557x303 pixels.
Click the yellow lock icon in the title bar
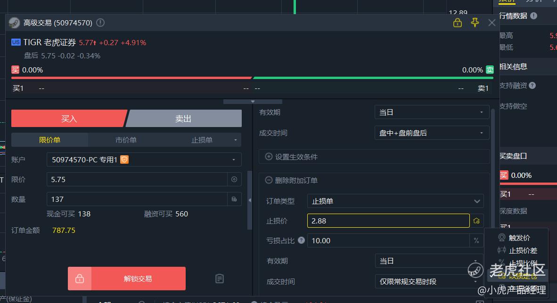coord(458,23)
